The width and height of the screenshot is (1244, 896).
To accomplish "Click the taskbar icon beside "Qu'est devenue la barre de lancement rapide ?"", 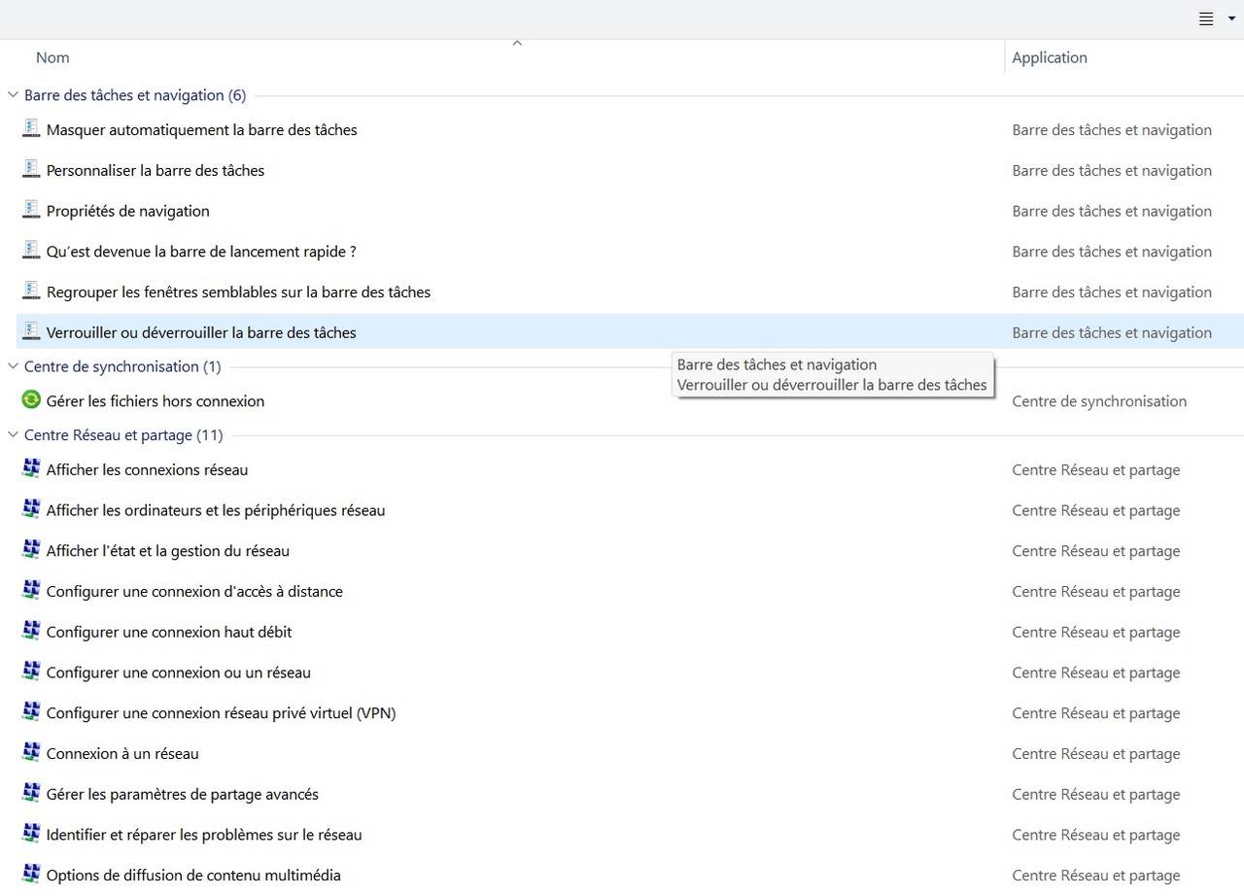I will (30, 250).
